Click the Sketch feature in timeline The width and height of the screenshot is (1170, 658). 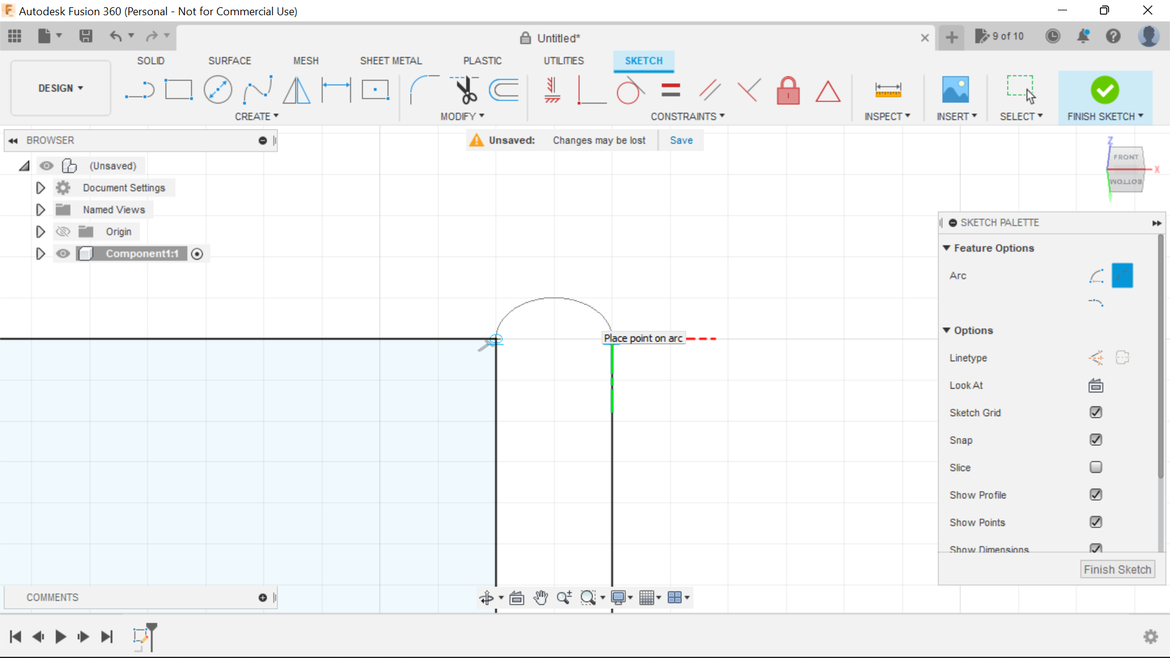(x=141, y=637)
